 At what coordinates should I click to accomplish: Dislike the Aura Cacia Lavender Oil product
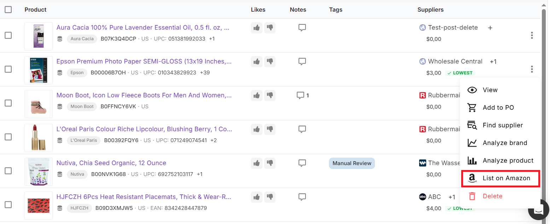(270, 28)
